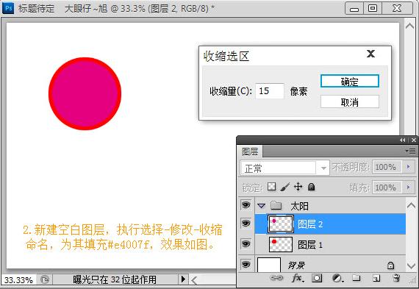Screen dimensions: 419x289
Task: Click the Photoshop Ps icon in title bar
Action: pos(8,8)
